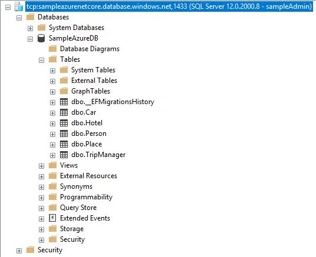The width and height of the screenshot is (316, 257).
Task: Select the 'Query Store' label
Action: (x=78, y=208)
